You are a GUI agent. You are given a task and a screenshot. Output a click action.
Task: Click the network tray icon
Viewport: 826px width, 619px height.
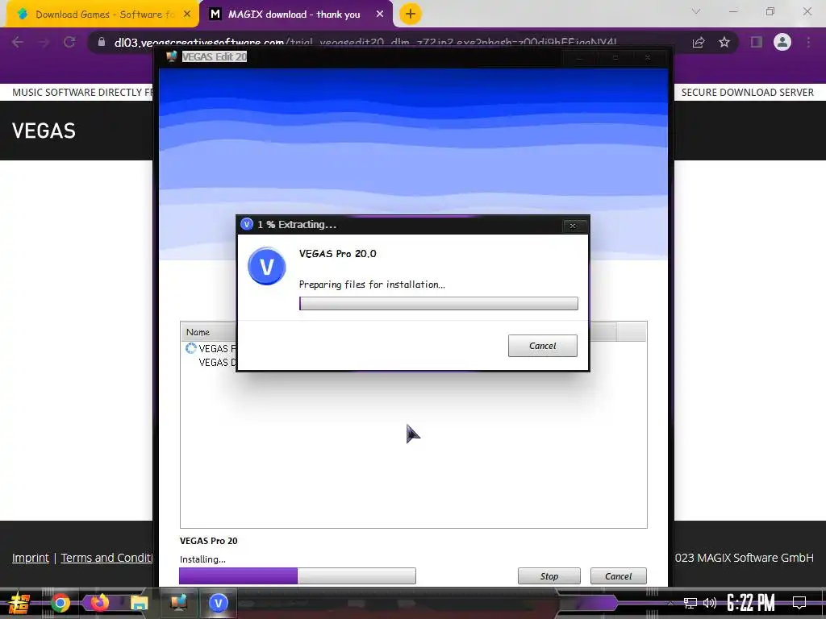point(690,603)
